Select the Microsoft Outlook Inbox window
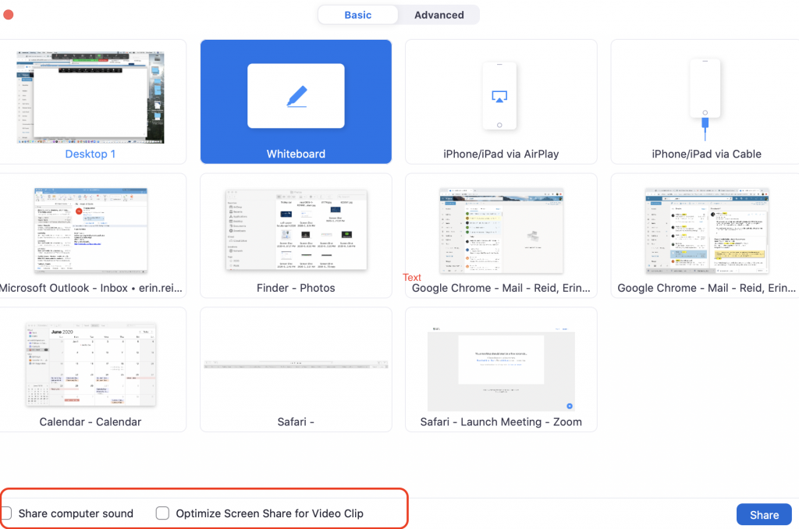Image resolution: width=799 pixels, height=529 pixels. coord(91,236)
